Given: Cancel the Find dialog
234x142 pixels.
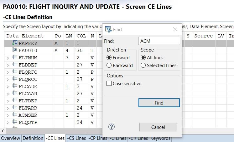Looking at the screenshot, I should pos(158,127).
